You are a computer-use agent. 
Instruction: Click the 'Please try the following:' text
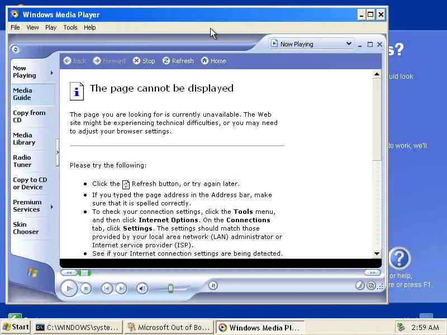coord(108,165)
